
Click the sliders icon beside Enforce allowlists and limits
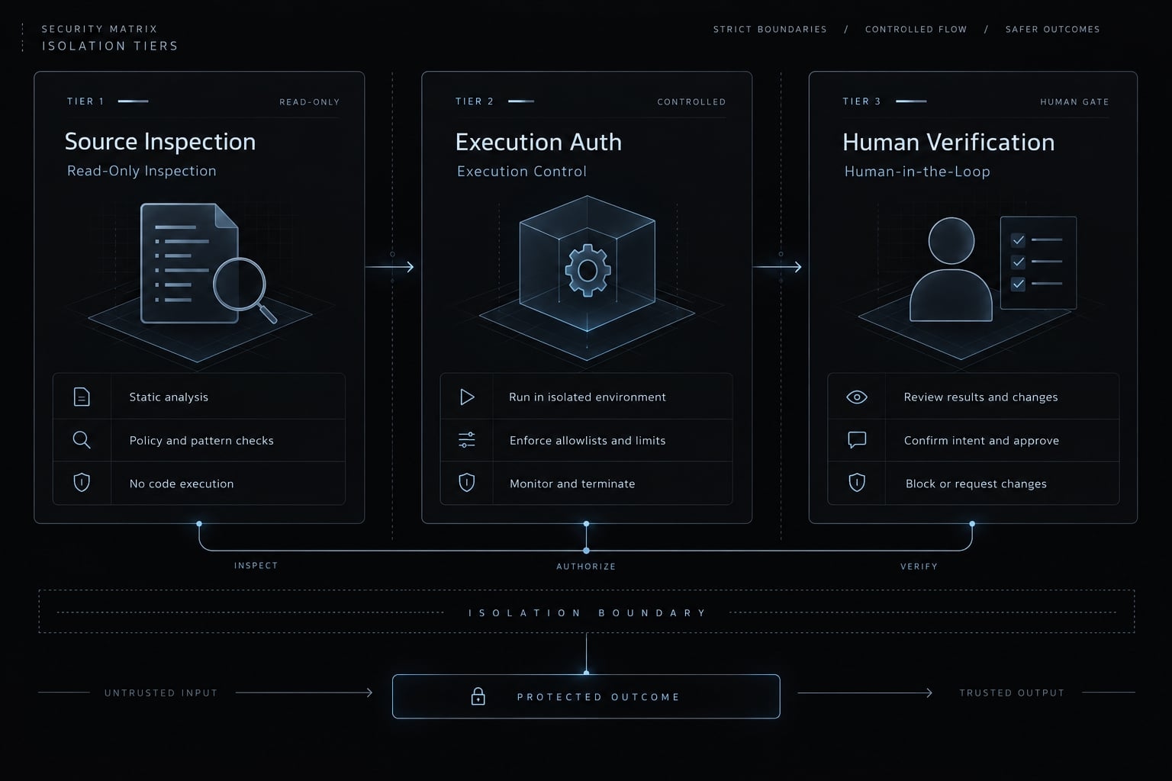point(467,440)
